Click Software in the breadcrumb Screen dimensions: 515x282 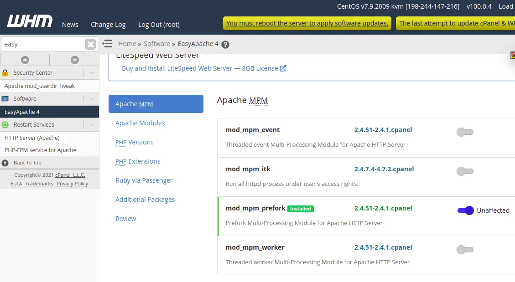(156, 44)
